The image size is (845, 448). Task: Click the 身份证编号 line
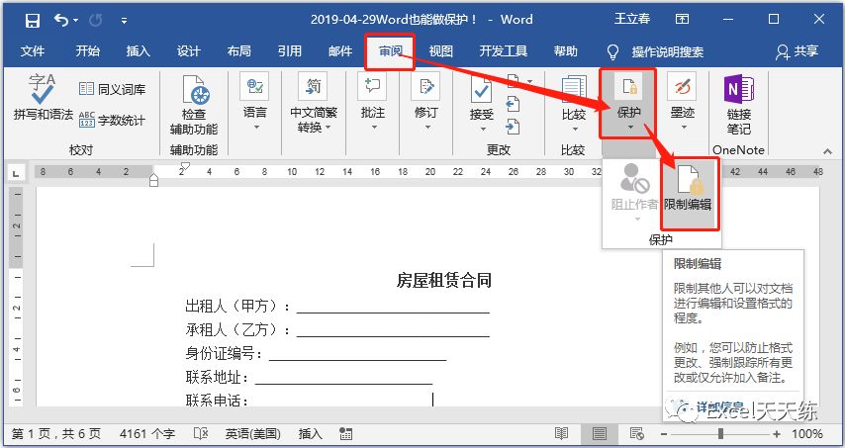(x=316, y=354)
